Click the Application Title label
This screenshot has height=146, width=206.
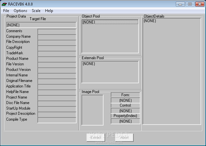(x=18, y=86)
